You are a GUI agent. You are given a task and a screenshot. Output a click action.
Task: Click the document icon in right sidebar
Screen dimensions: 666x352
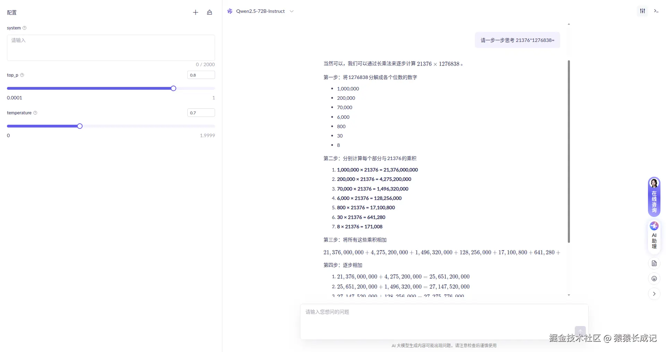click(654, 264)
